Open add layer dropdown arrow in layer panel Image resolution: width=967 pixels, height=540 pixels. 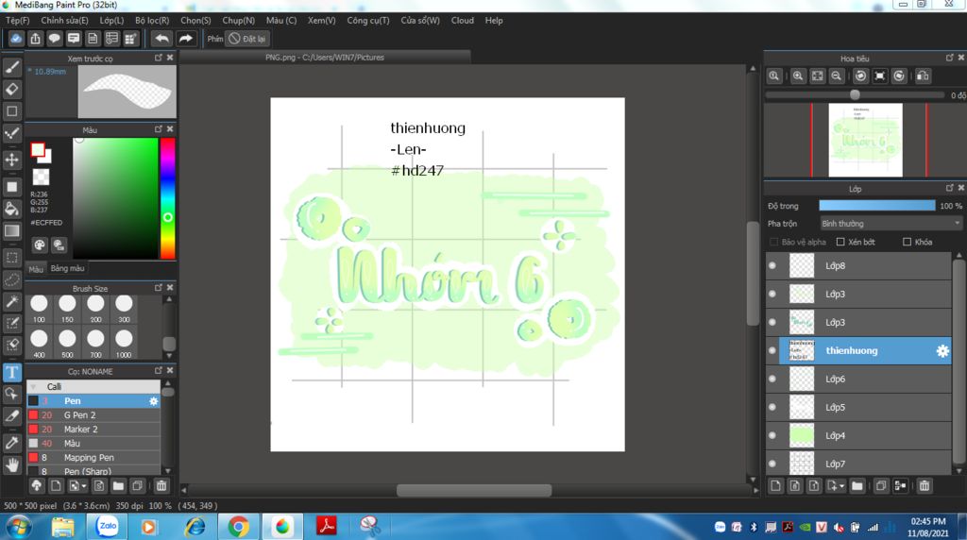[x=841, y=486]
